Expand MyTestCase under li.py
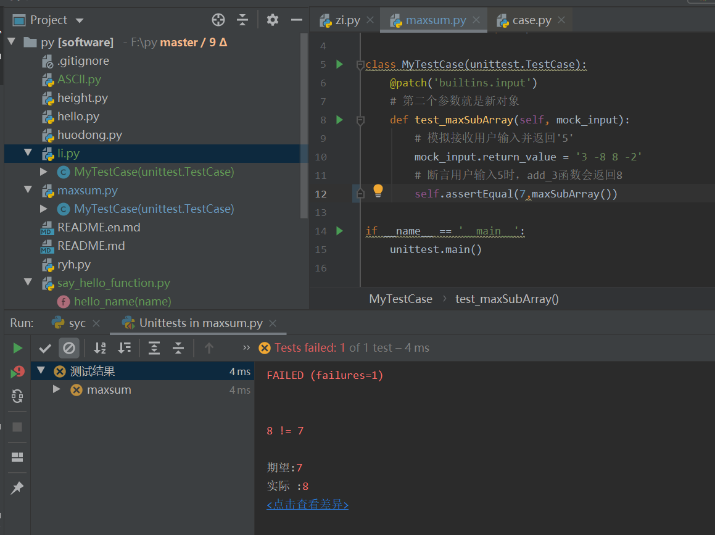The height and width of the screenshot is (535, 715). 44,172
